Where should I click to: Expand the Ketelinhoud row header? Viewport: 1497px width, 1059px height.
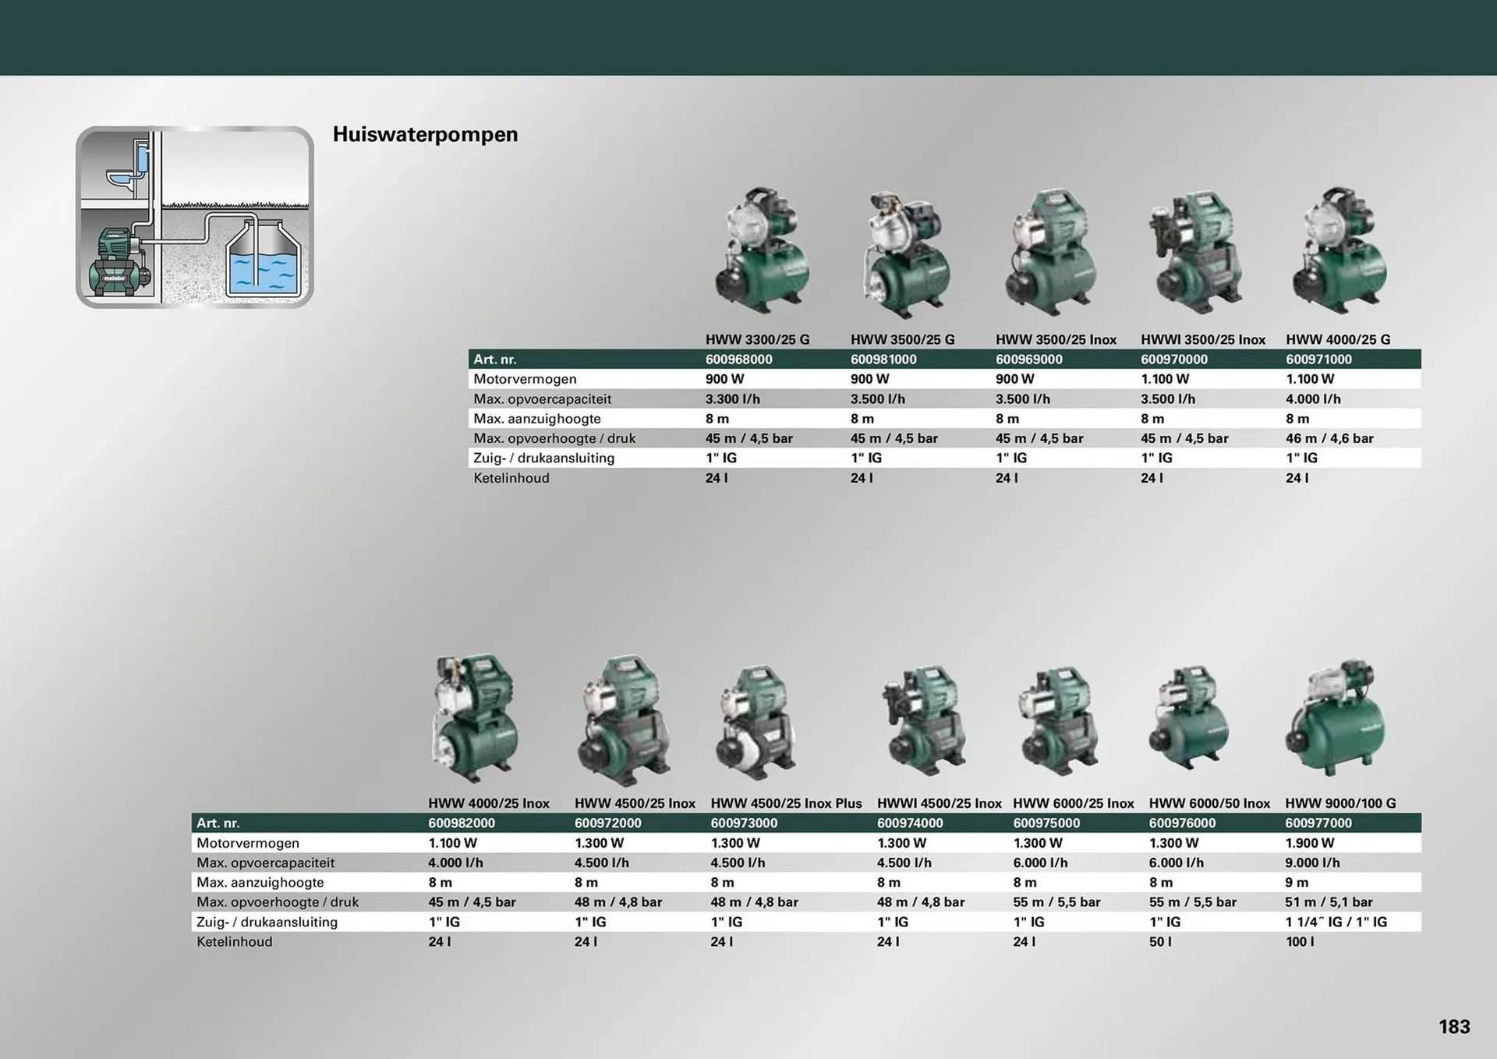[511, 477]
